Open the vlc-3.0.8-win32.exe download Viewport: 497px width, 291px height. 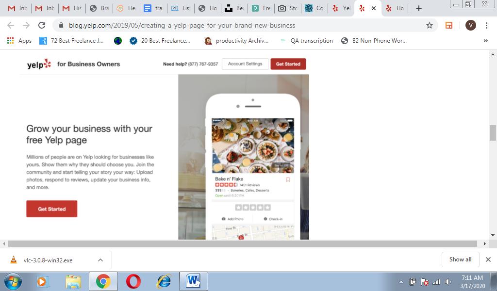coord(48,260)
